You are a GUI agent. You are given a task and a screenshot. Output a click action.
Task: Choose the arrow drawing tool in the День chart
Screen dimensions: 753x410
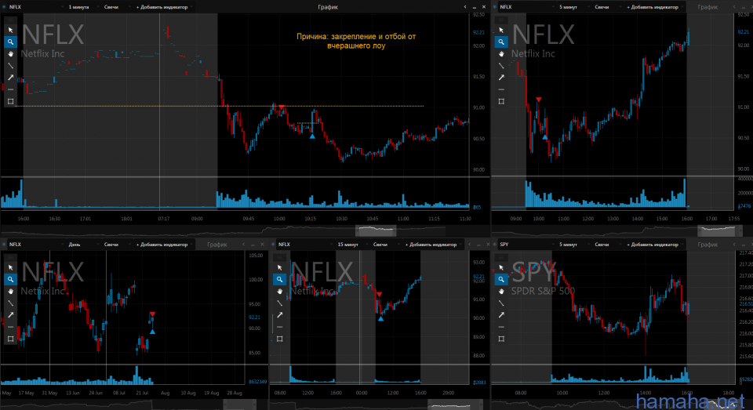click(10, 315)
